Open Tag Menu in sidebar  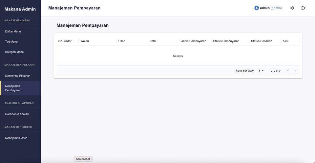coord(11,42)
